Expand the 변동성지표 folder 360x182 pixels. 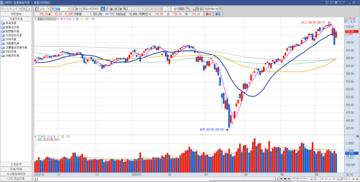(10, 27)
